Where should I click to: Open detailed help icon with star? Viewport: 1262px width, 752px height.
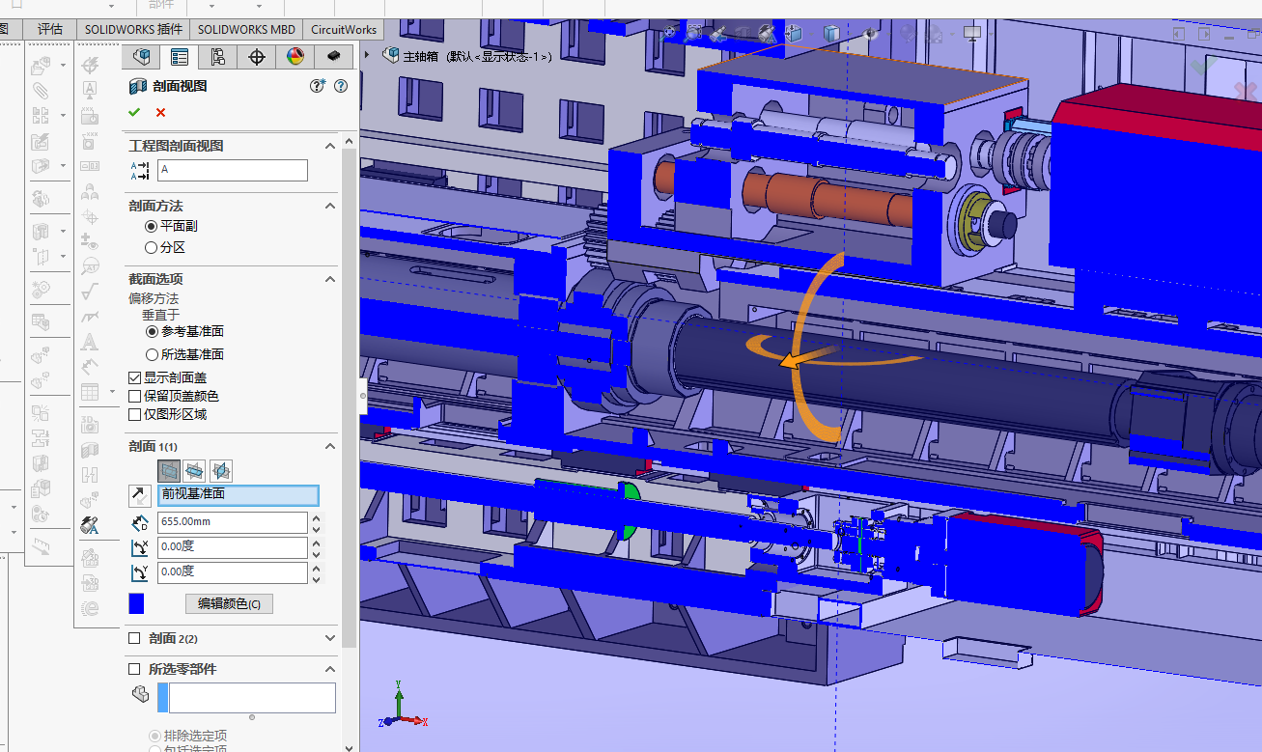(x=317, y=86)
